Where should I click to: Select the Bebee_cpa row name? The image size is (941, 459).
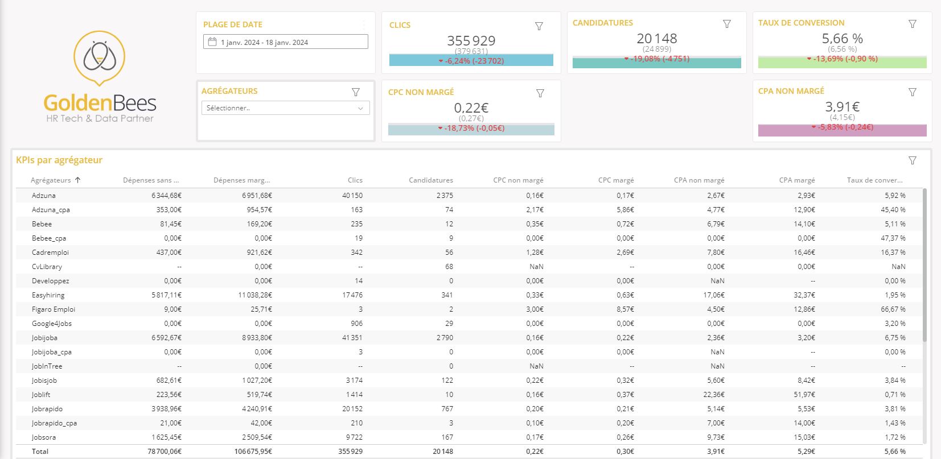(49, 238)
